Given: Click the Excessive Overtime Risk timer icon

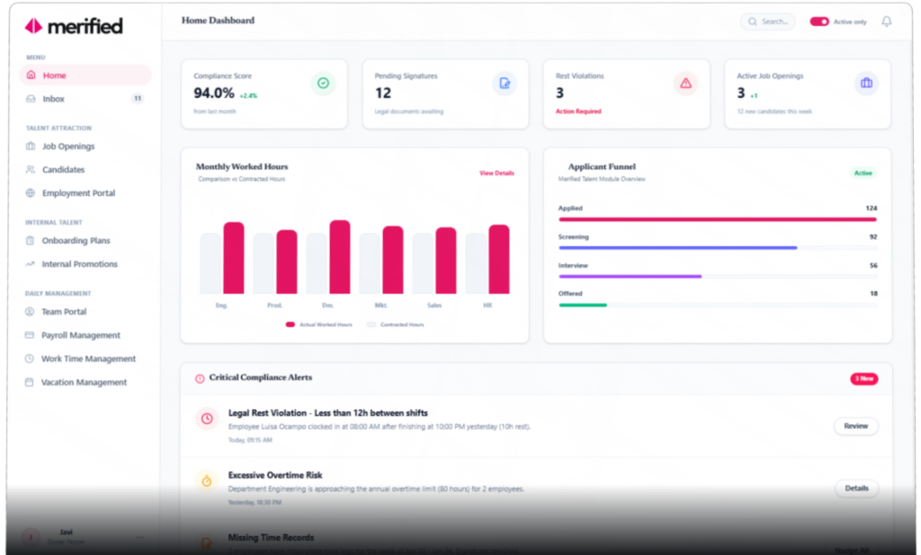Looking at the screenshot, I should point(207,481).
